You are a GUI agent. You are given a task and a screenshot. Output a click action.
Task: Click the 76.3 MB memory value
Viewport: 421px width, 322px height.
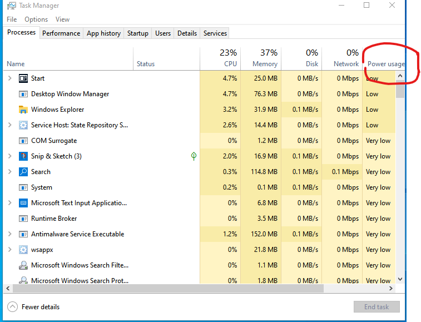tap(266, 94)
